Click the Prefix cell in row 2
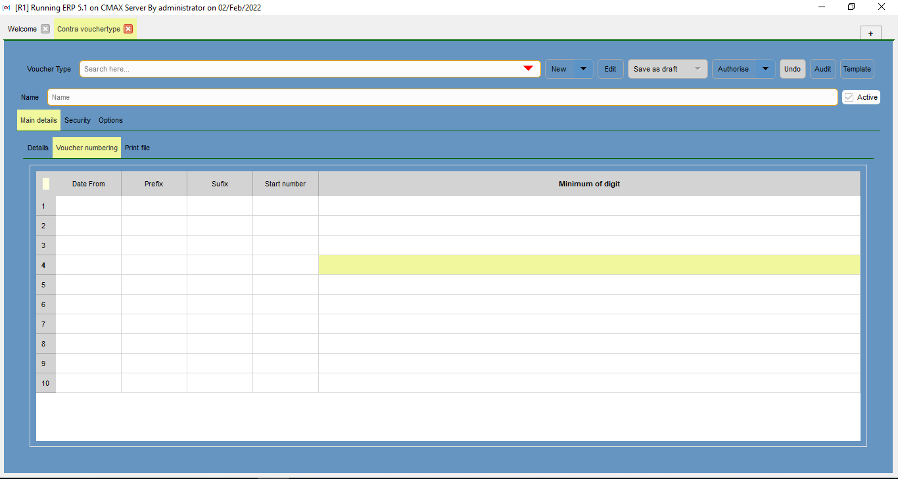Viewport: 898px width, 479px height. 154,226
